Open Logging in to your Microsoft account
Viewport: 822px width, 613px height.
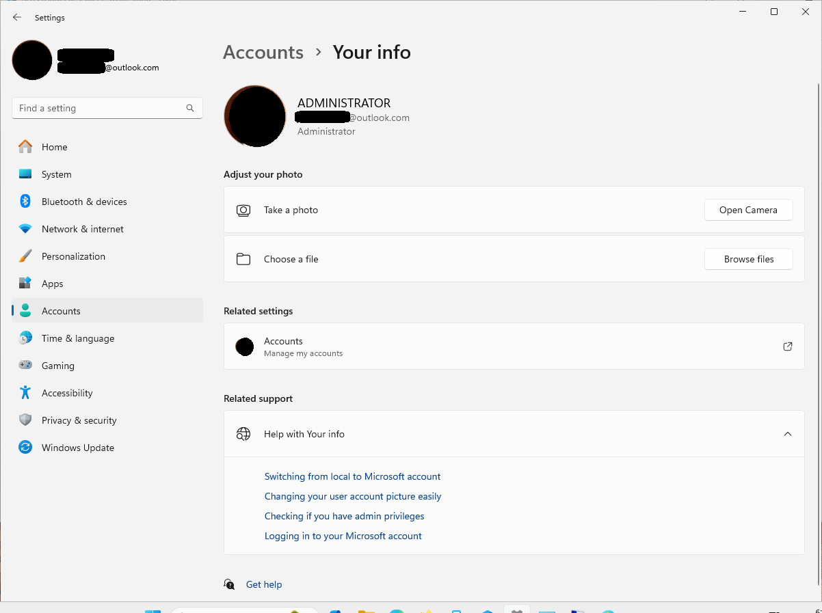coord(343,536)
